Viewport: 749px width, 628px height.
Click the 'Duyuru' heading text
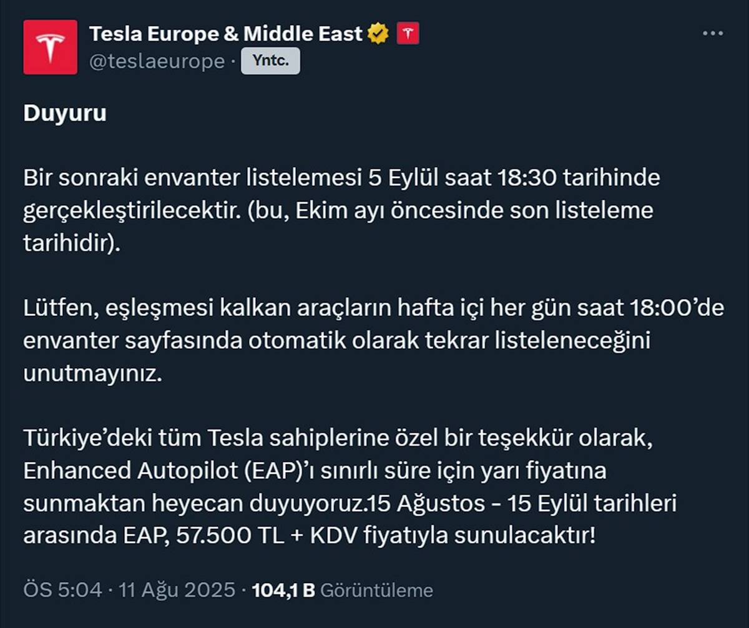tap(63, 114)
